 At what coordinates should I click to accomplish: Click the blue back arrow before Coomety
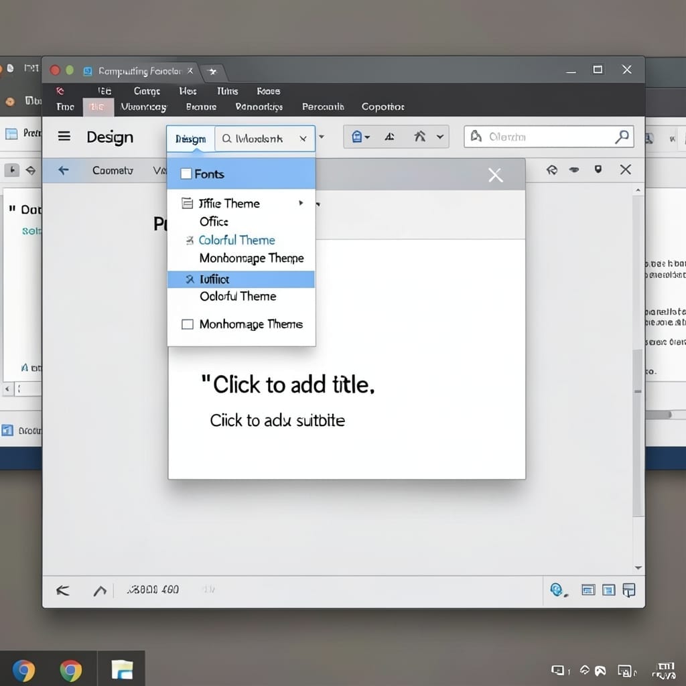(64, 170)
